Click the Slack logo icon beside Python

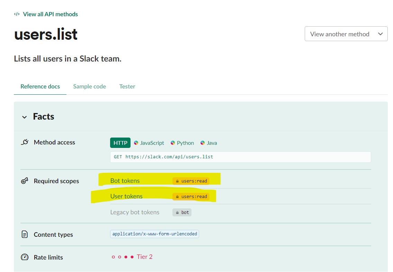[173, 143]
